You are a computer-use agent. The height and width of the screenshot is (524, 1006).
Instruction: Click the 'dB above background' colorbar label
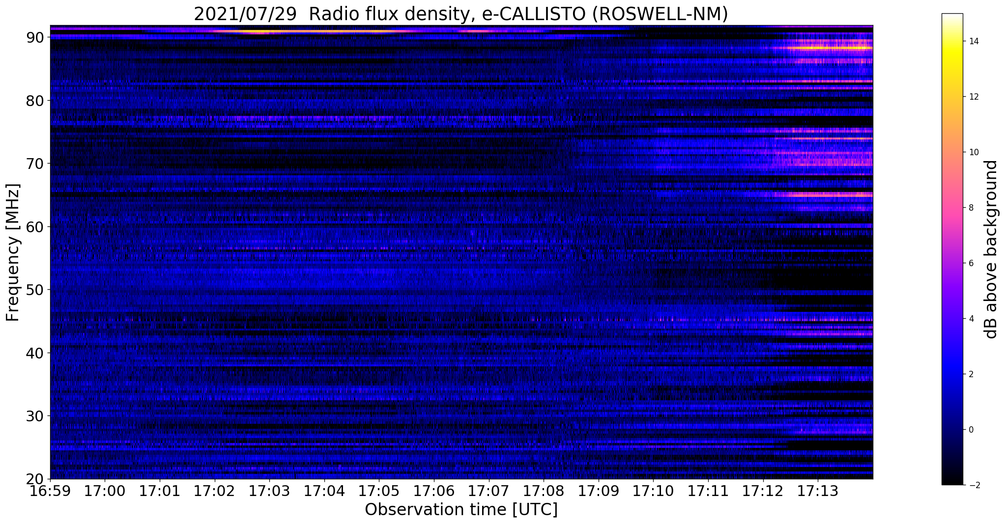pos(991,249)
